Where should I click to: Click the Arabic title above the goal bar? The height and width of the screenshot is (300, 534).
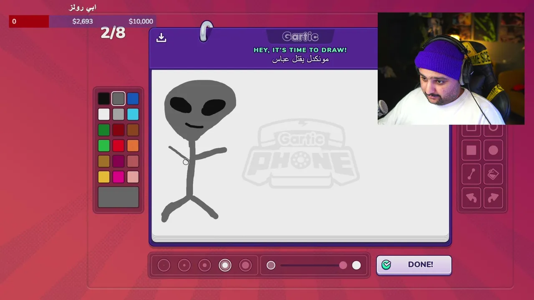point(82,8)
